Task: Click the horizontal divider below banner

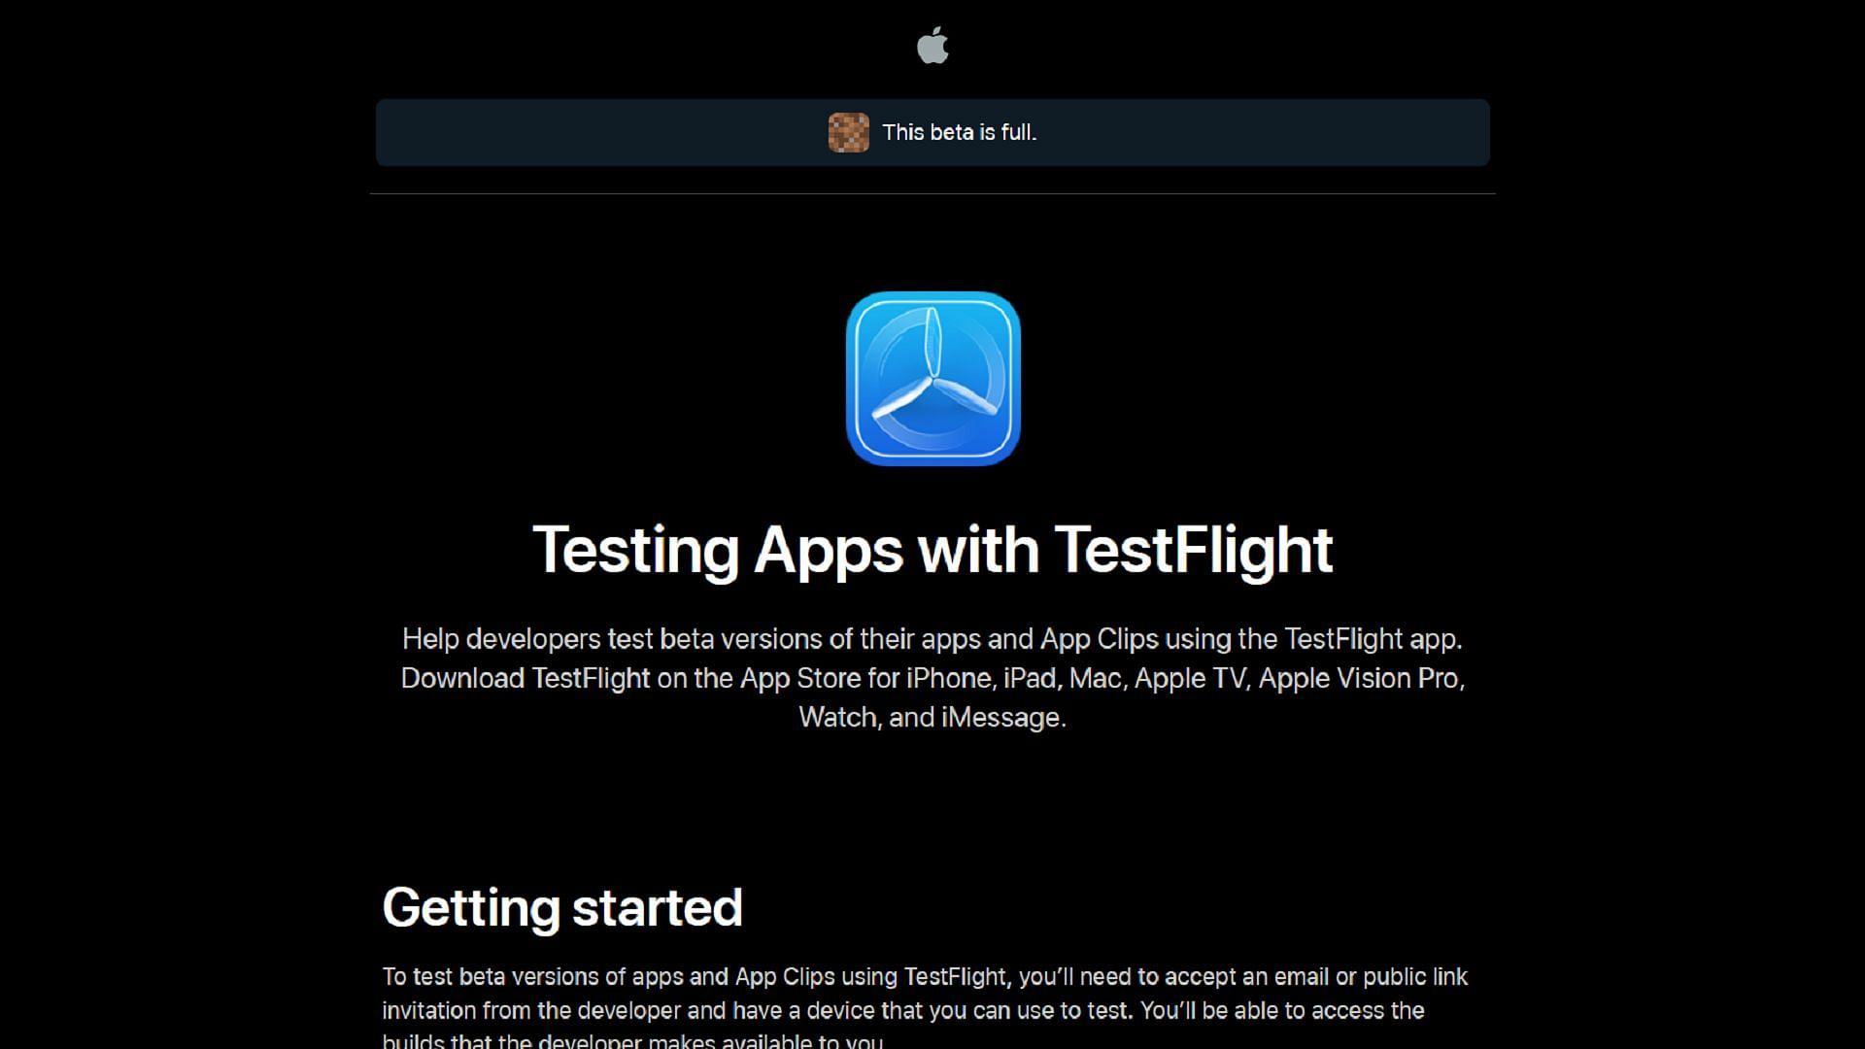Action: click(932, 193)
